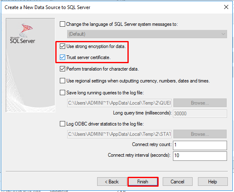Enable Log ODBC driver statistics option
Screen dimensions: 234x192
point(62,124)
